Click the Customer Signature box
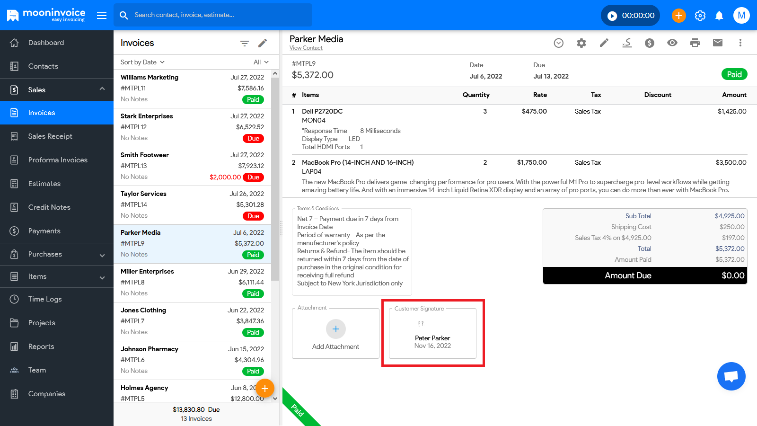Screen dimensions: 757x426 432,333
